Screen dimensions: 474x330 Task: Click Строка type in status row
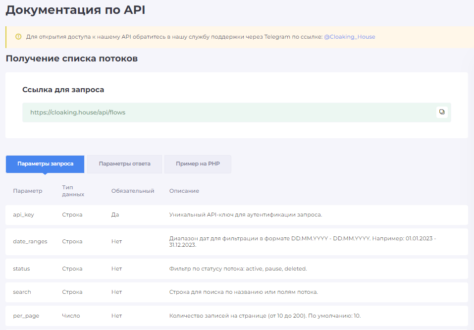[72, 269]
